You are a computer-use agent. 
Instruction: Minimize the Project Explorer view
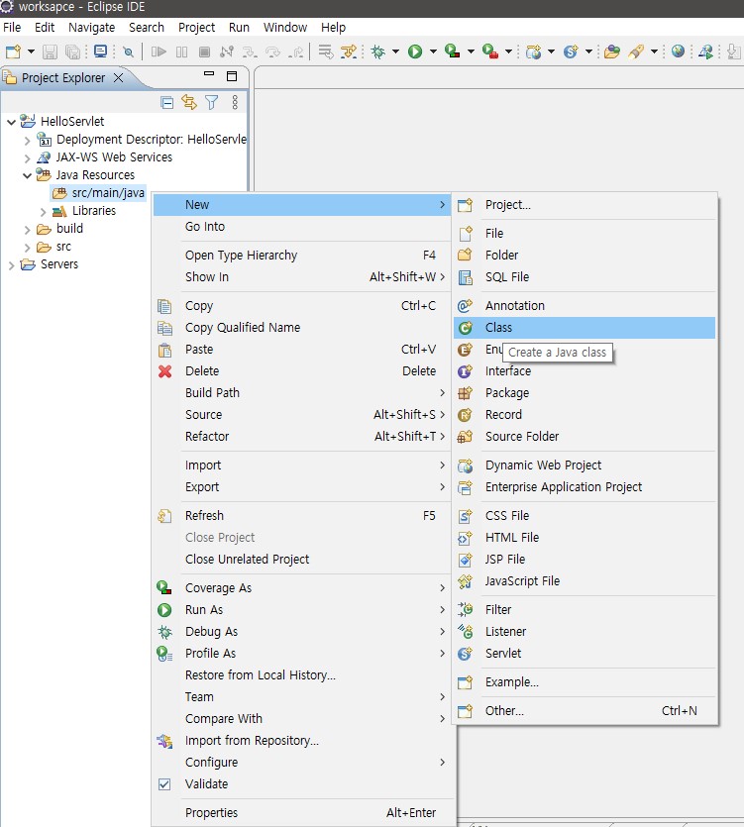tap(209, 74)
